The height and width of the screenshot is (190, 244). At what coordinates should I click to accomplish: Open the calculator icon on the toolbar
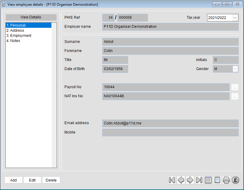208,180
